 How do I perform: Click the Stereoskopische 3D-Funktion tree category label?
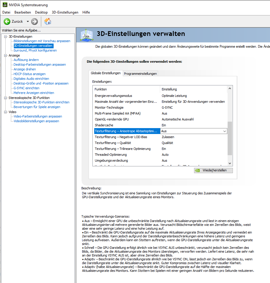click(x=29, y=98)
